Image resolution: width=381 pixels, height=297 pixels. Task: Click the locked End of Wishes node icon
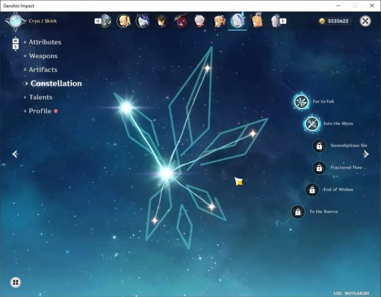pyautogui.click(x=312, y=190)
